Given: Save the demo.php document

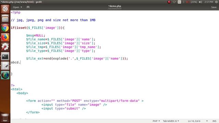Looking at the screenshot, I should [x=214, y=7].
